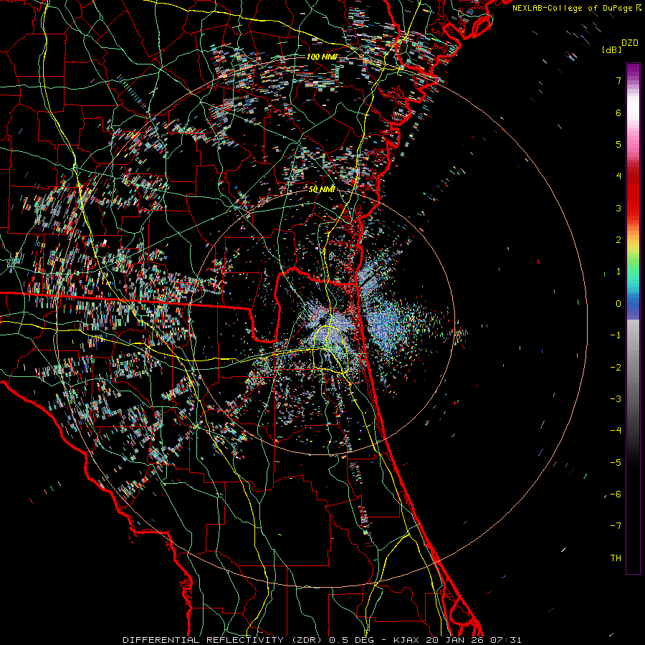
Task: Click the 3 value on the color scale
Action: 618,208
